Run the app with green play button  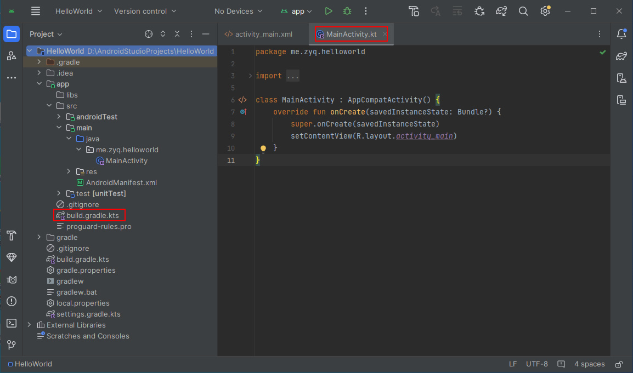point(329,11)
